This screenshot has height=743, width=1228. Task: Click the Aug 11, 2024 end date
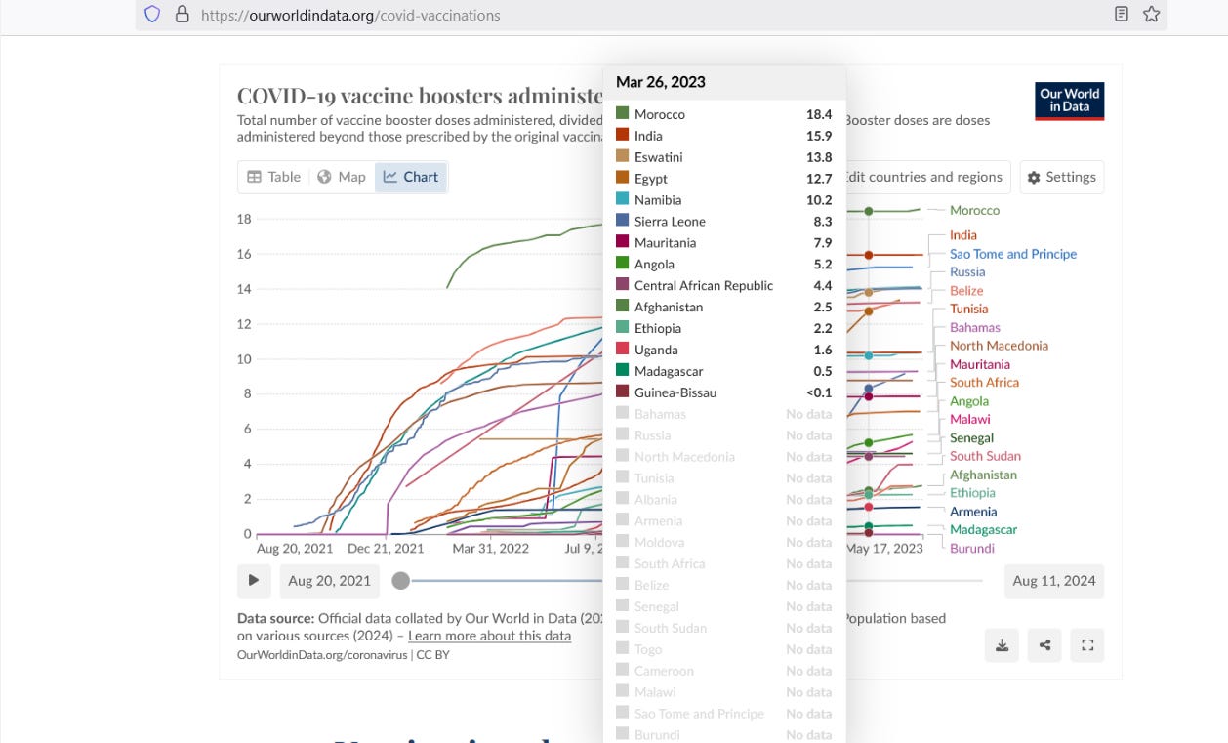[x=1054, y=580]
